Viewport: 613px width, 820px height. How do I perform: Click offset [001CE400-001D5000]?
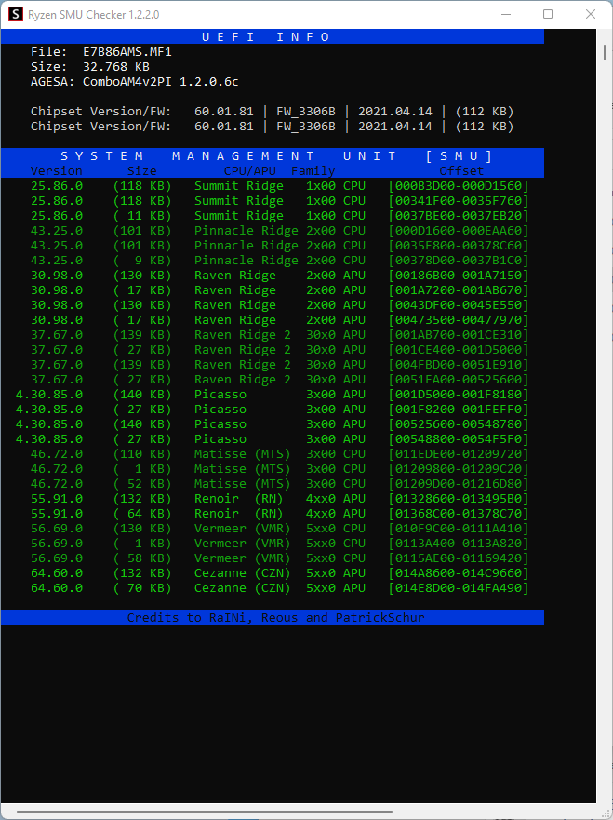tap(459, 350)
